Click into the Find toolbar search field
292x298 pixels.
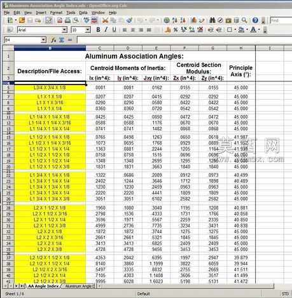[281, 20]
